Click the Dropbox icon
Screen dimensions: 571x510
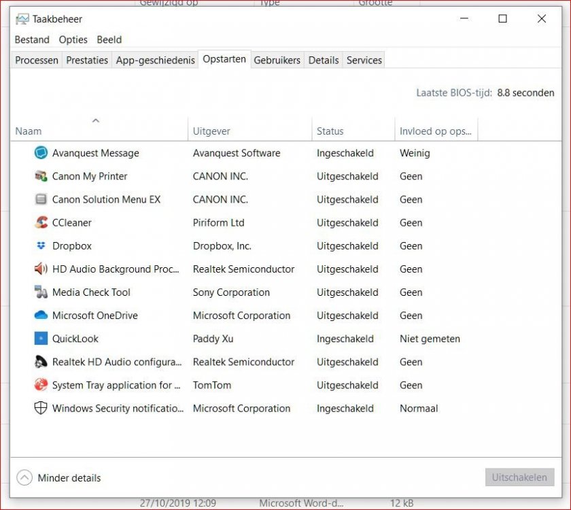coord(41,245)
